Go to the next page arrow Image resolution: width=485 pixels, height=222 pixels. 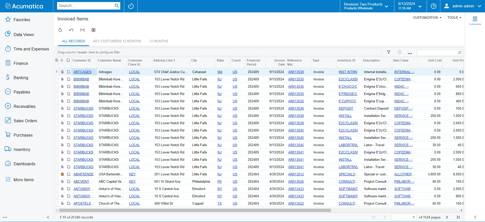point(447,217)
